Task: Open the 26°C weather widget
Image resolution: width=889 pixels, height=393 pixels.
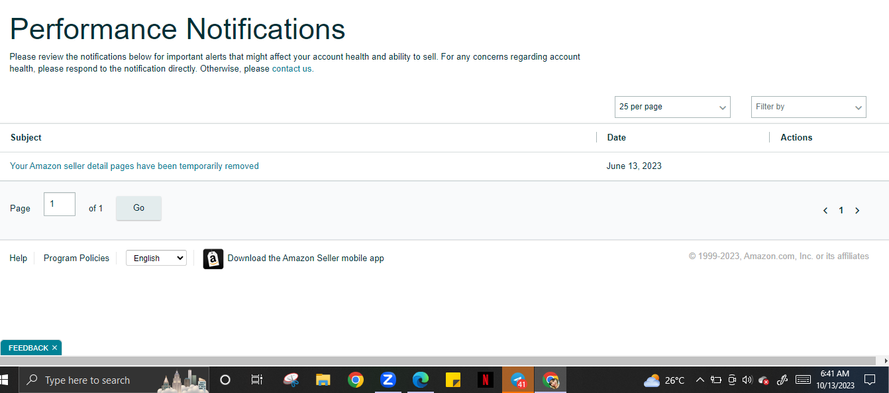Action: (x=664, y=380)
